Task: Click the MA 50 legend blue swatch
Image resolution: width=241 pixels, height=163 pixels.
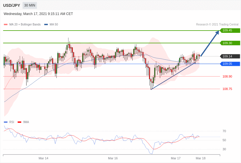Action: click(46, 24)
